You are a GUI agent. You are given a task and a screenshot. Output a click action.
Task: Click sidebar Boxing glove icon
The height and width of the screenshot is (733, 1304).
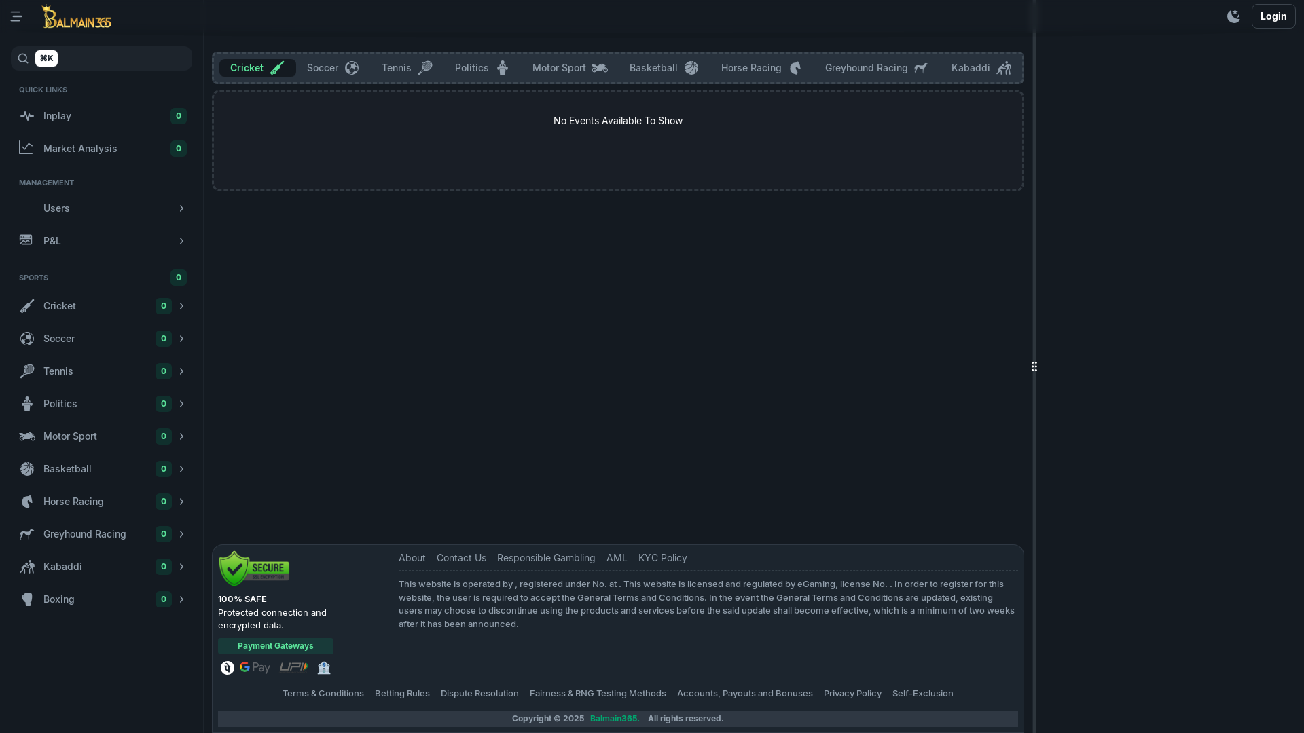point(26,599)
